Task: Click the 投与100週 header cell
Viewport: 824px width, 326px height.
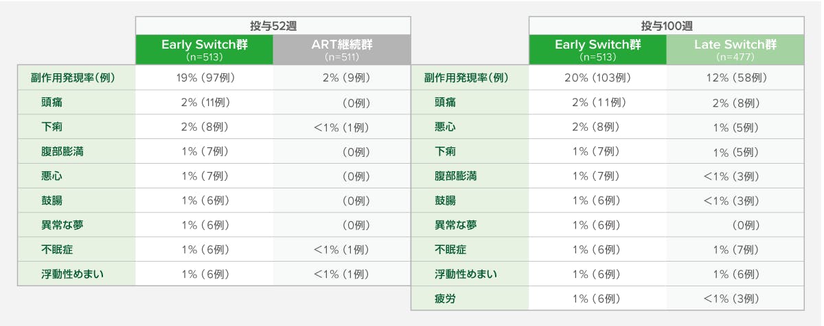Action: [x=666, y=26]
